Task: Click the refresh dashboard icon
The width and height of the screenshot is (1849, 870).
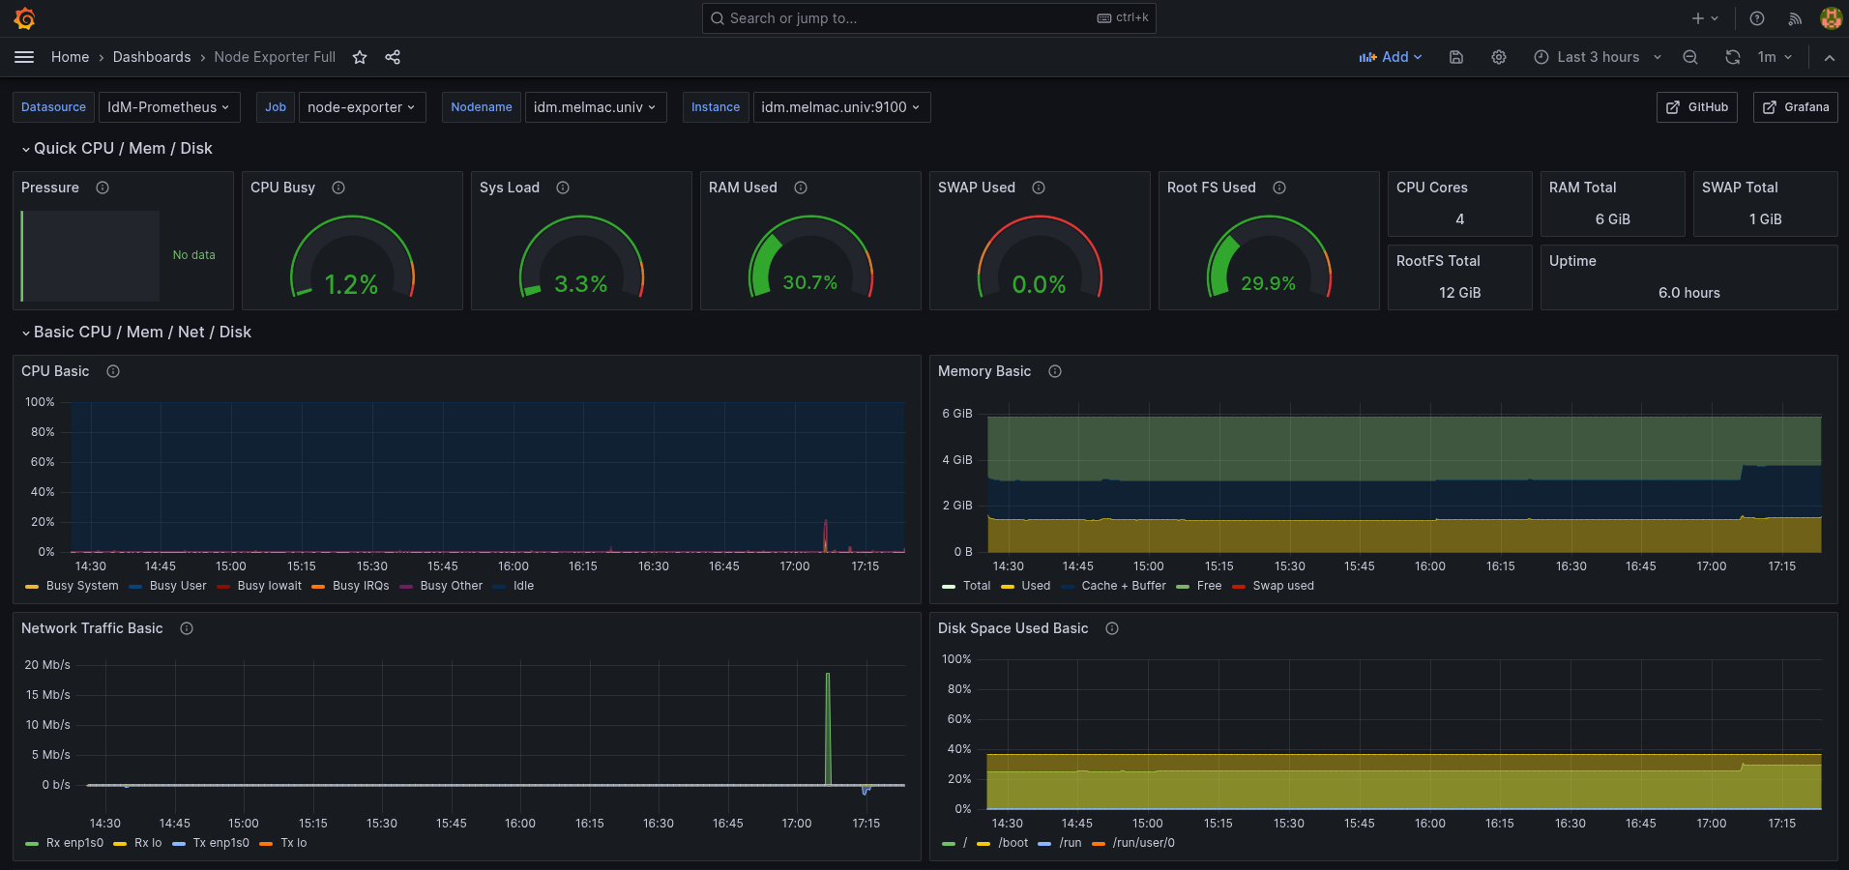Action: click(1732, 57)
